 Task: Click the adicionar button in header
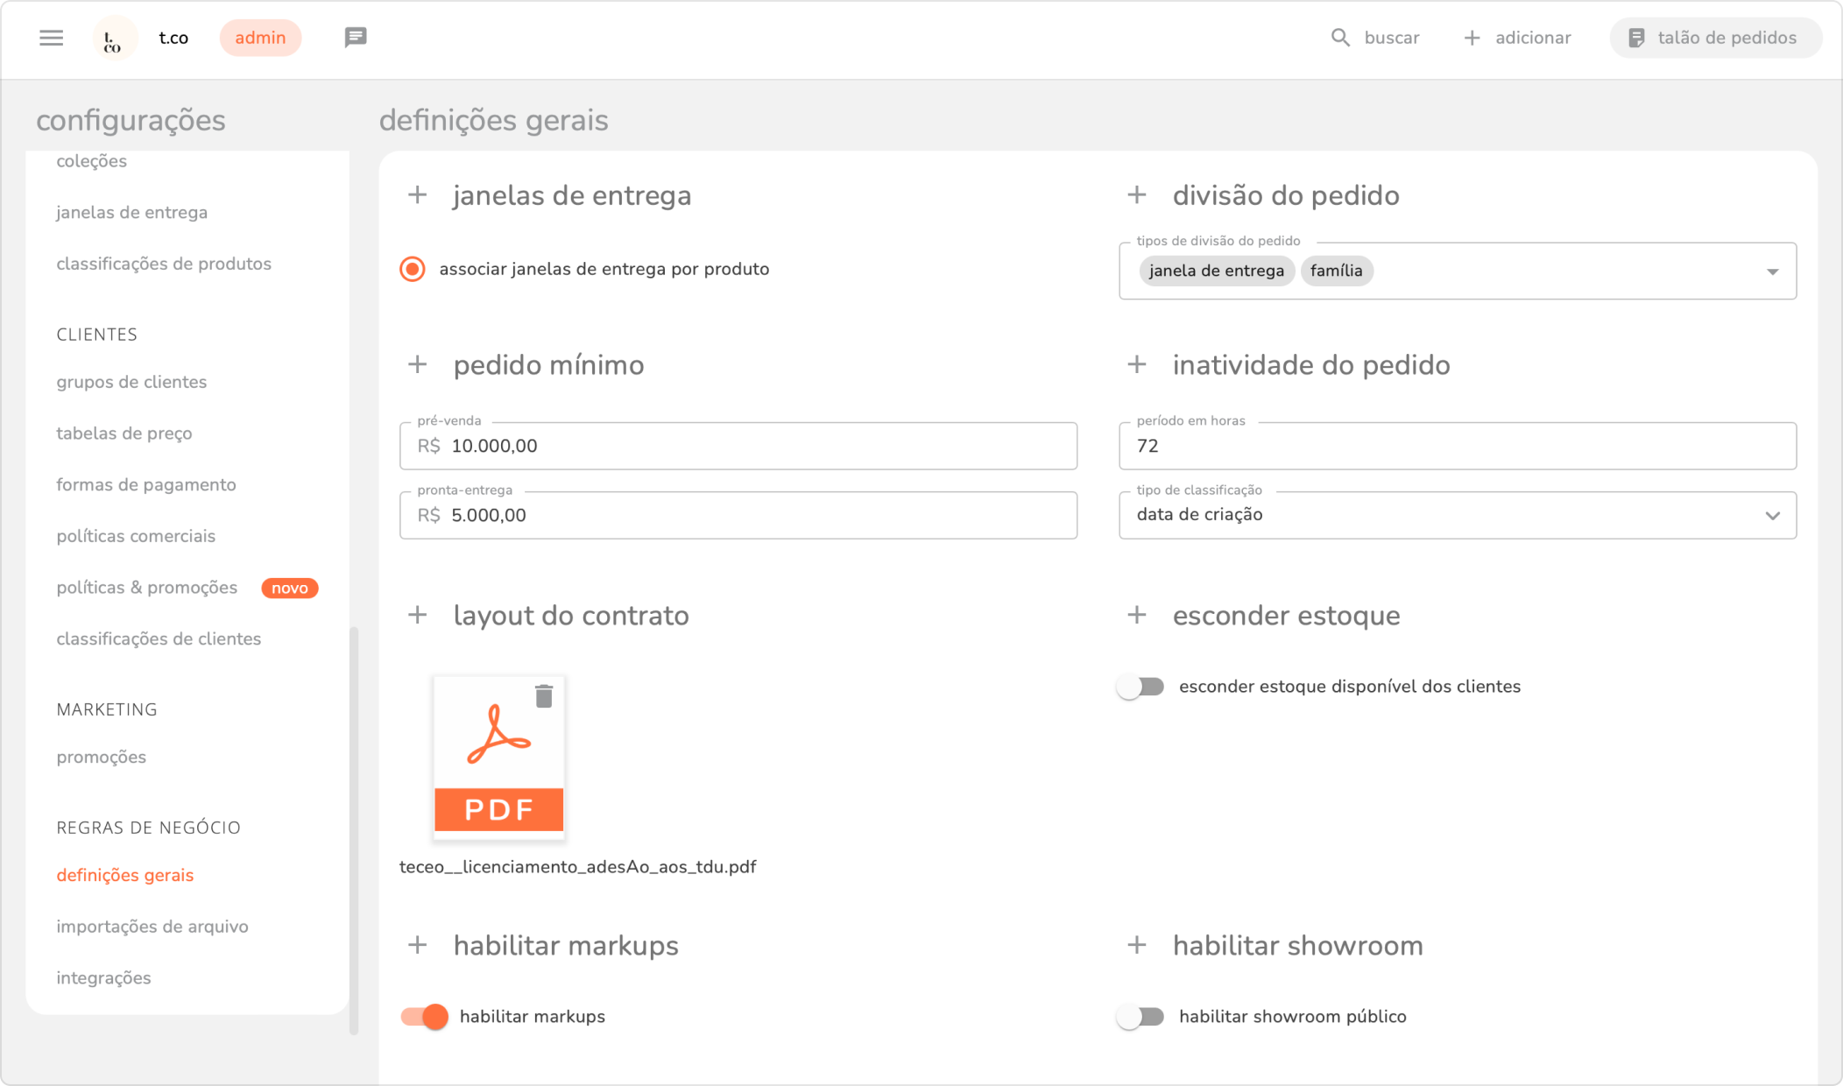point(1518,38)
